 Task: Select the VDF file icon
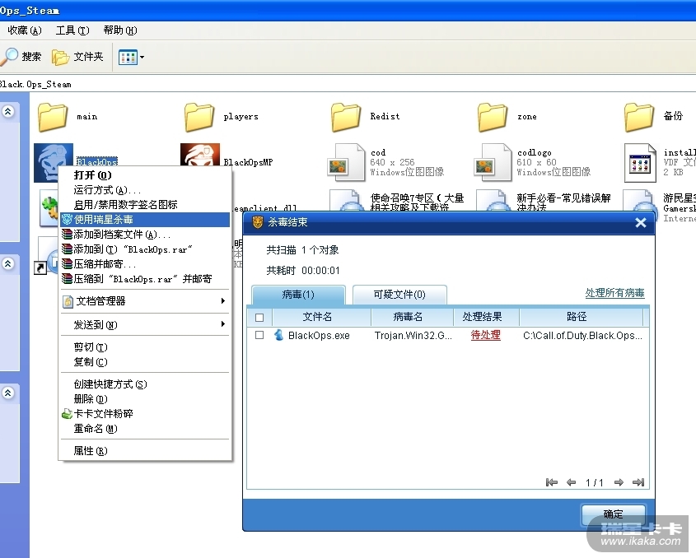coord(640,162)
